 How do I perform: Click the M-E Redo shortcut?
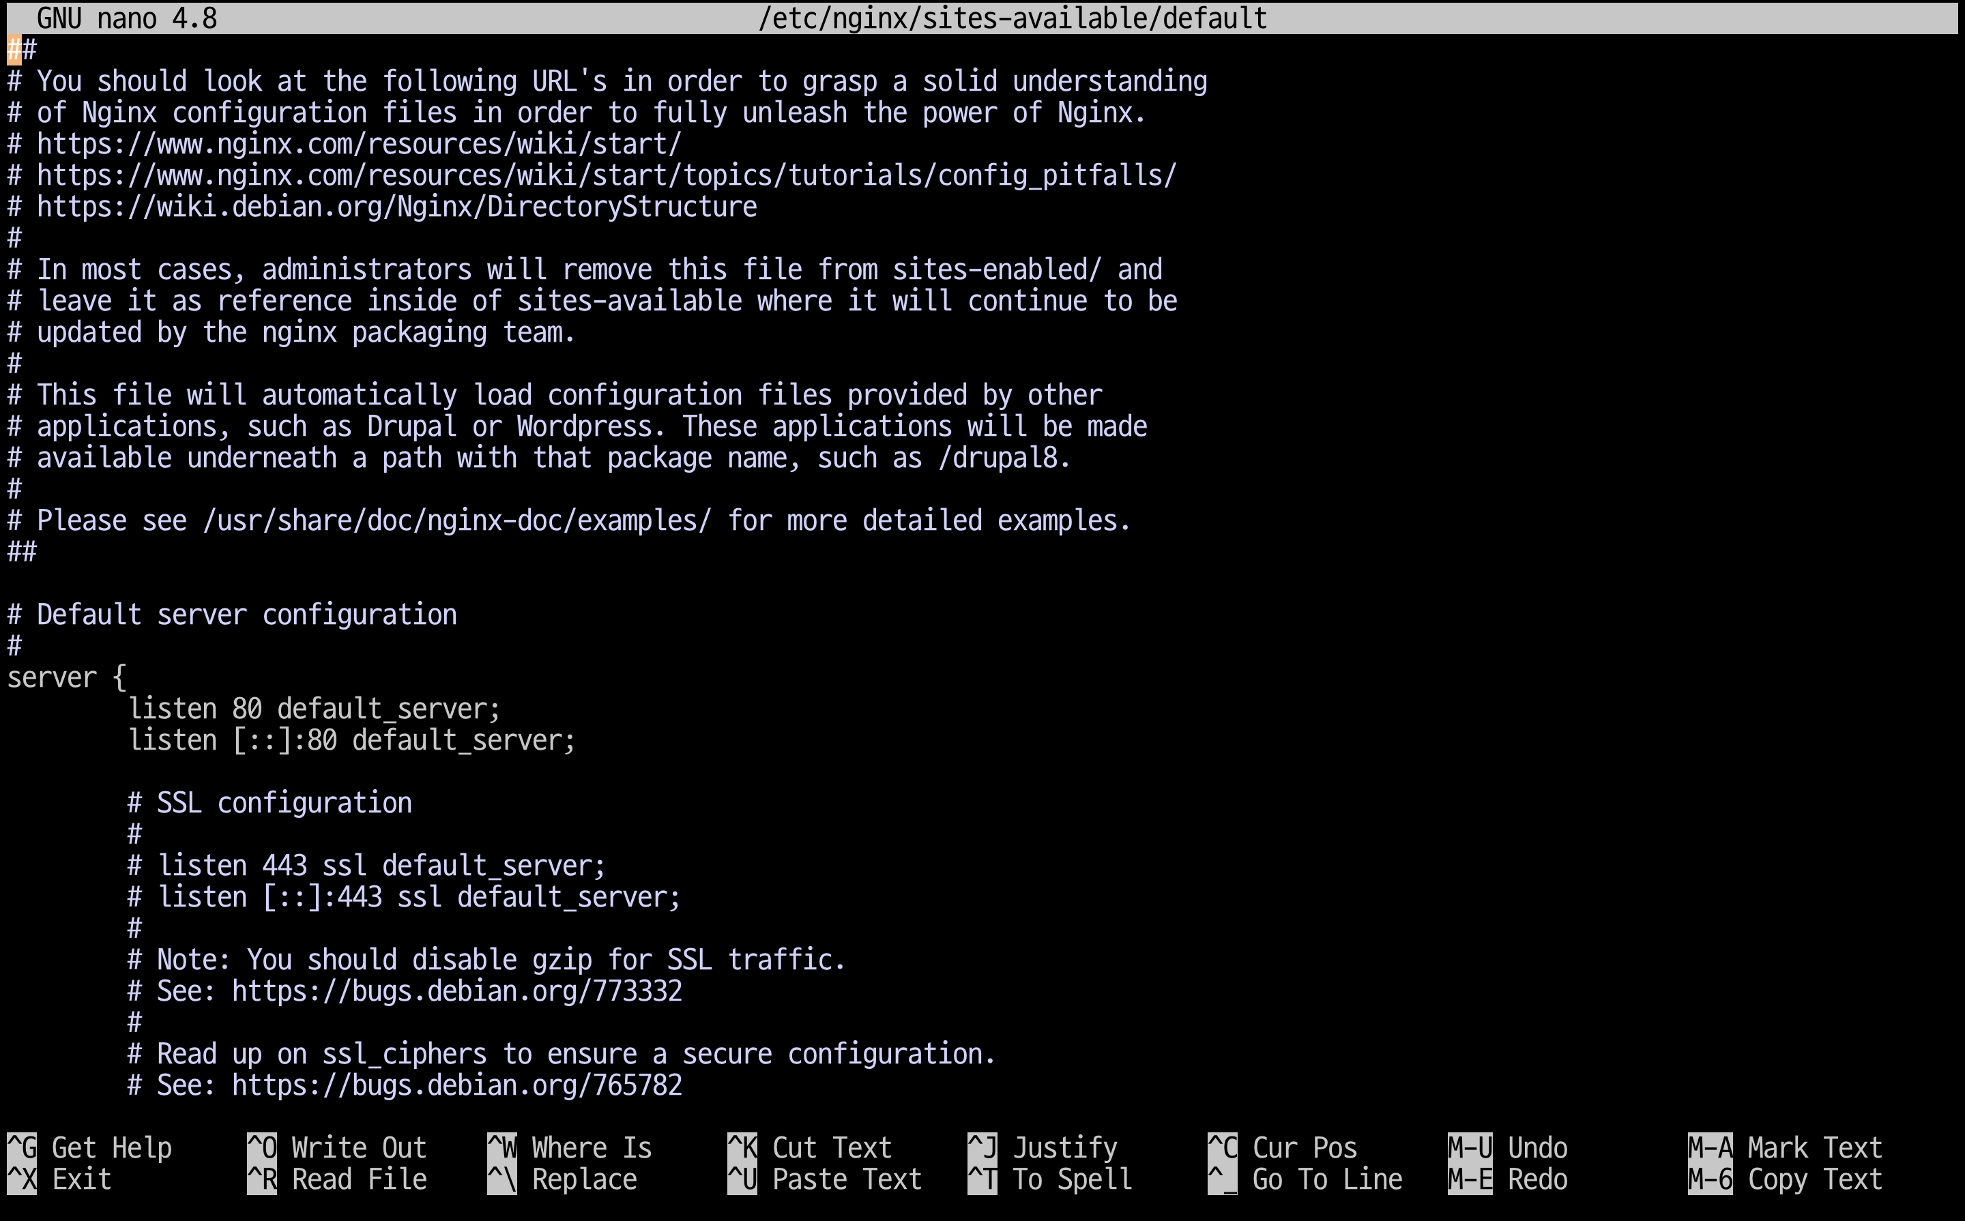click(1508, 1179)
